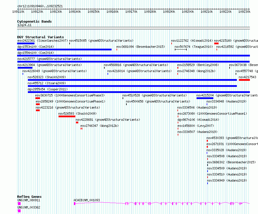This screenshot has height=214, width=258.
Task: Click the 109200k ruler position label
Action: [x=188, y=12]
